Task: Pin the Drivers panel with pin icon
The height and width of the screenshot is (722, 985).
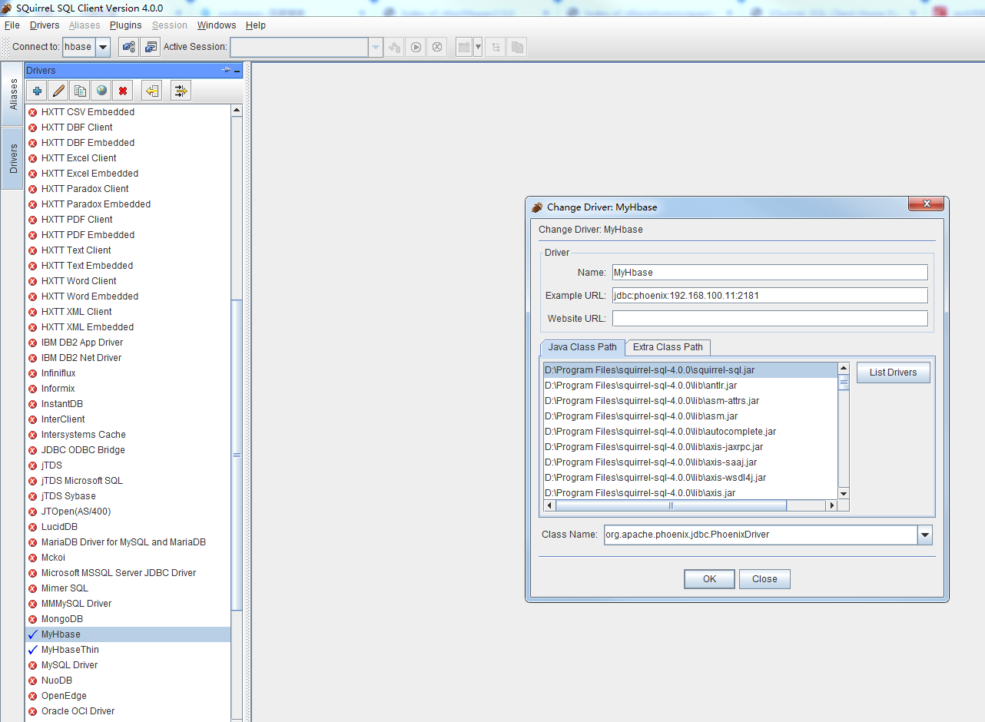Action: point(226,70)
